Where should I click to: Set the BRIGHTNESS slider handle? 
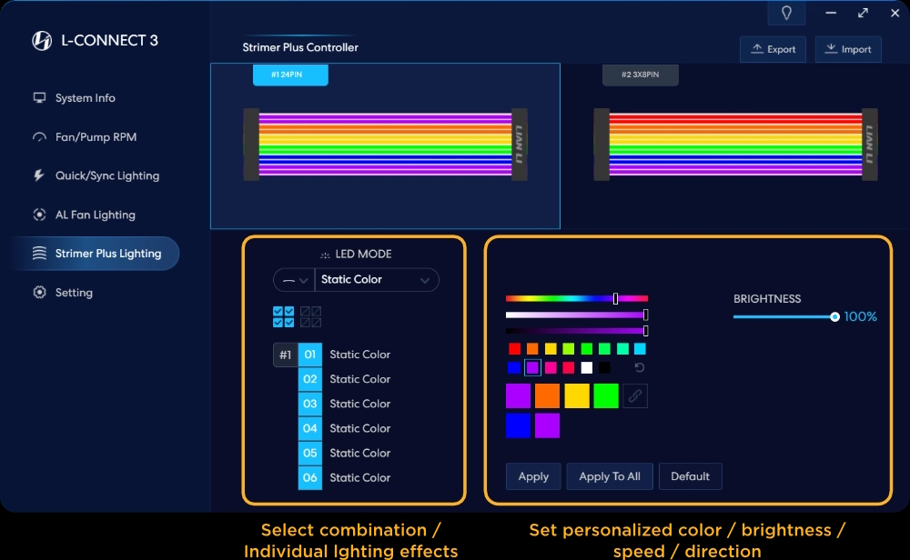(834, 316)
